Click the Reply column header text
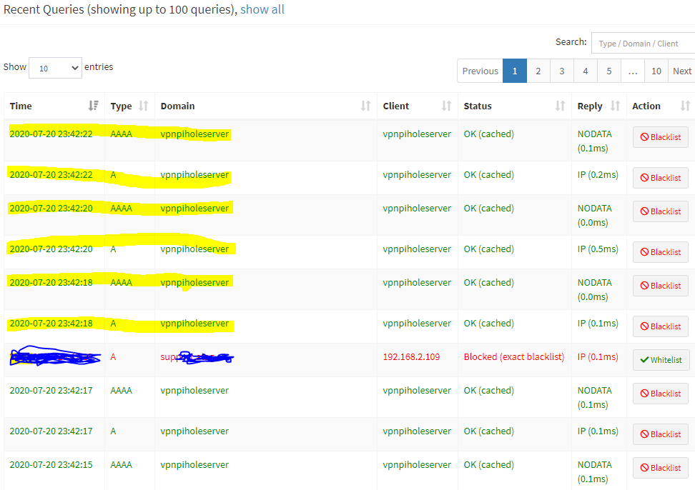 click(589, 106)
